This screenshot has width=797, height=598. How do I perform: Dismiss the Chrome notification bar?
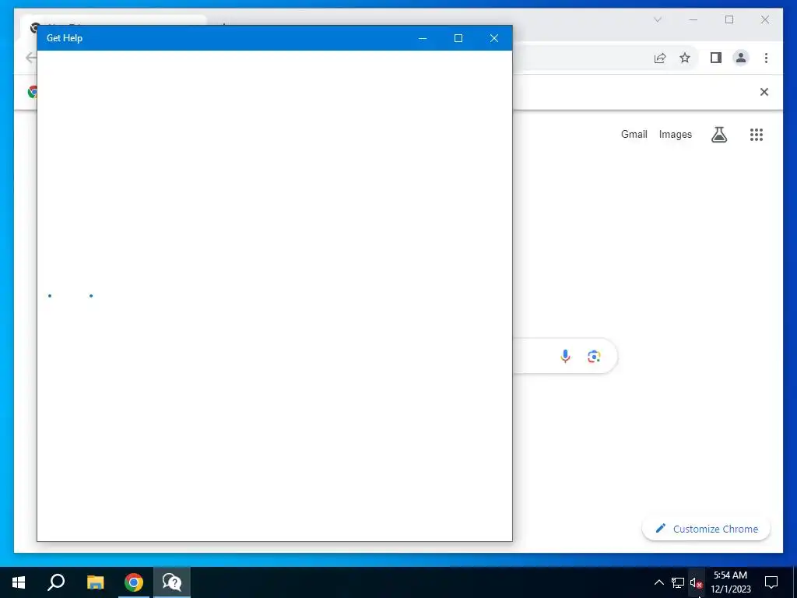(x=764, y=92)
